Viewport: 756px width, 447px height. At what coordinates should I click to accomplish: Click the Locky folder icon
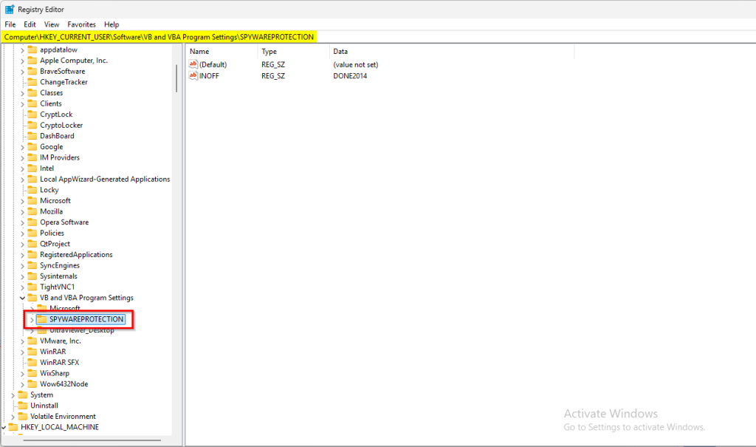click(x=32, y=190)
